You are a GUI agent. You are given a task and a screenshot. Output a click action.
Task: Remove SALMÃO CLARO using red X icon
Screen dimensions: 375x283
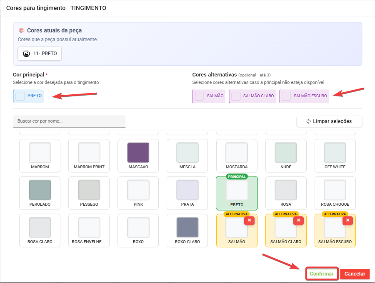(298, 221)
